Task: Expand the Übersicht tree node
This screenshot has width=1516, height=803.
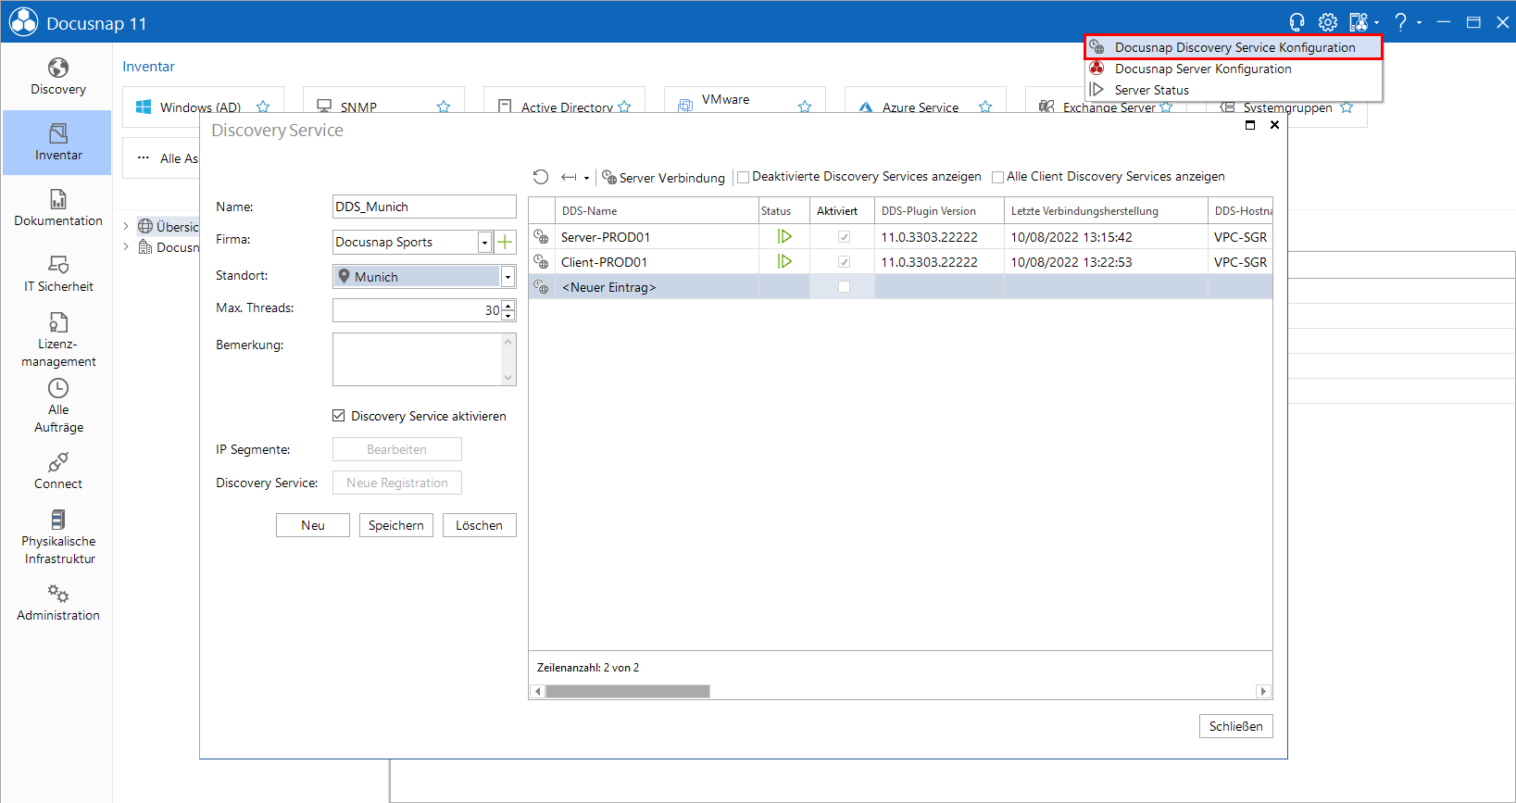Action: (126, 226)
